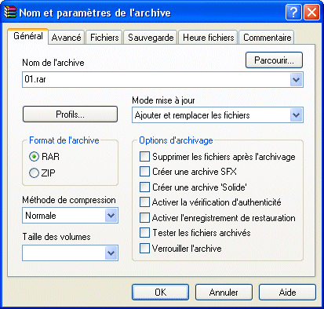Switch to the Avancé tab
The width and height of the screenshot is (324, 309).
tap(66, 38)
